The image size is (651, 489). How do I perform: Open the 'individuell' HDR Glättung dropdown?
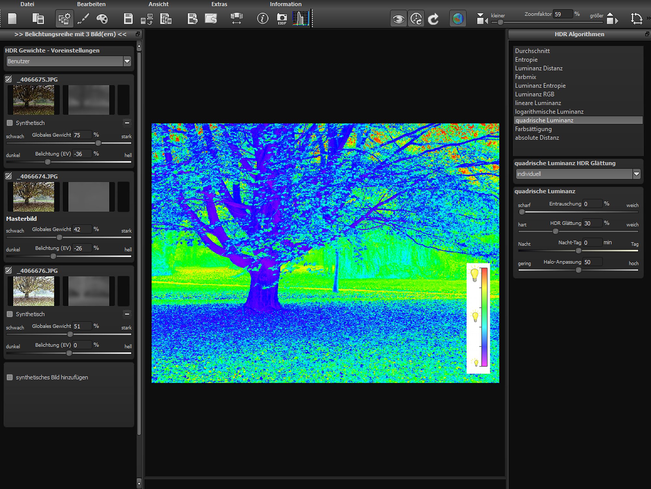coord(636,174)
